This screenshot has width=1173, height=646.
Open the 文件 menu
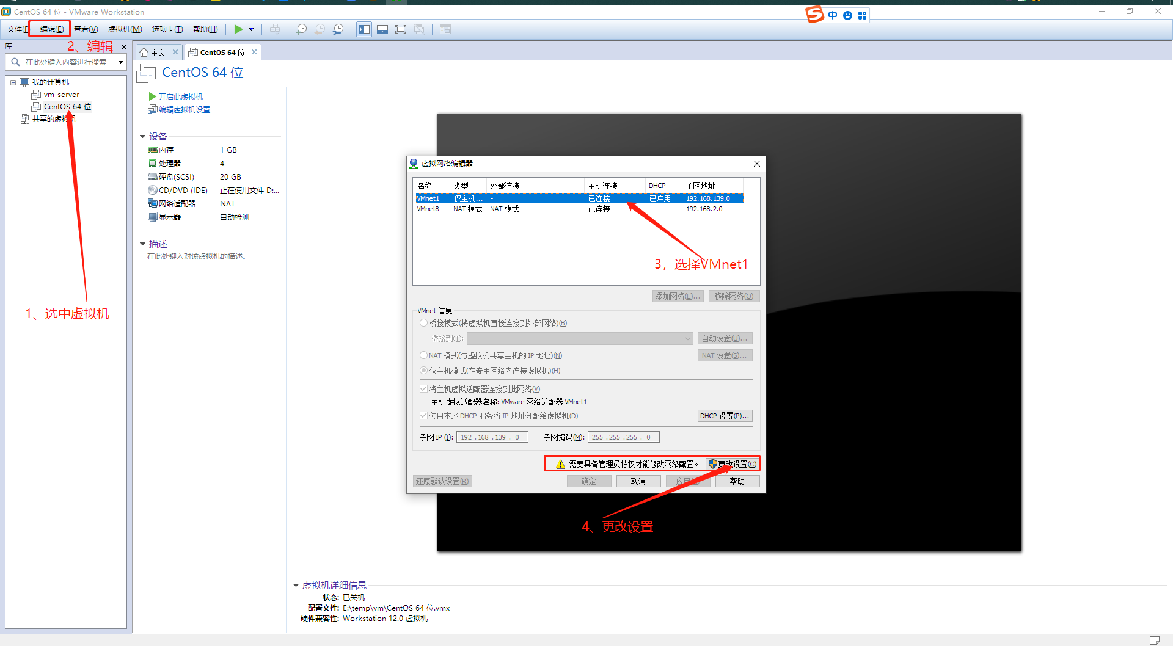click(16, 29)
